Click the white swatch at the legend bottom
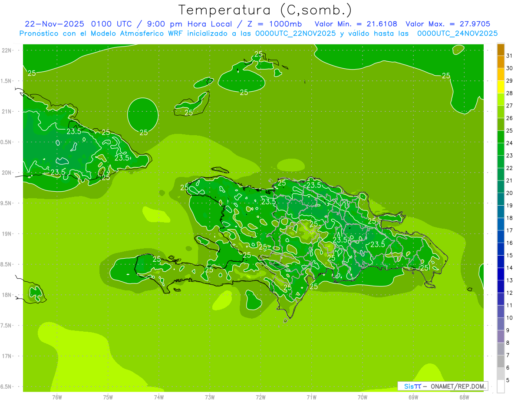521x403 pixels. click(501, 386)
